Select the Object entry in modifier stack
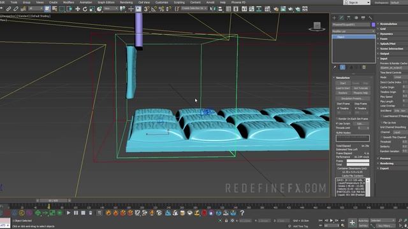Screen dimensions: 408x229 pyautogui.click(x=353, y=37)
